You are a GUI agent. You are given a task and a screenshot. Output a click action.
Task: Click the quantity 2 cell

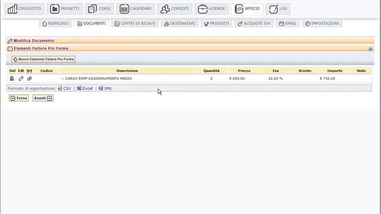pyautogui.click(x=211, y=78)
